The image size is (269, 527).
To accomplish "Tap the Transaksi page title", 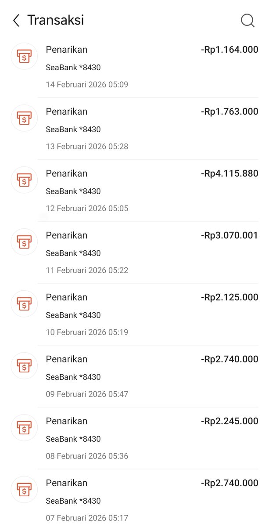I will [x=55, y=20].
